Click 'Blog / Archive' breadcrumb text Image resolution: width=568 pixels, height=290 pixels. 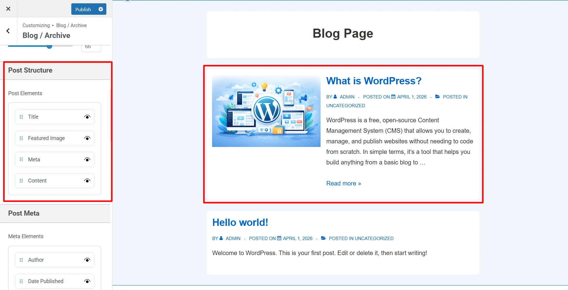click(71, 26)
